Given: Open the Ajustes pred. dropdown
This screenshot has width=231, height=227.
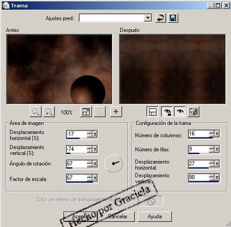Looking at the screenshot, I should pyautogui.click(x=148, y=18).
